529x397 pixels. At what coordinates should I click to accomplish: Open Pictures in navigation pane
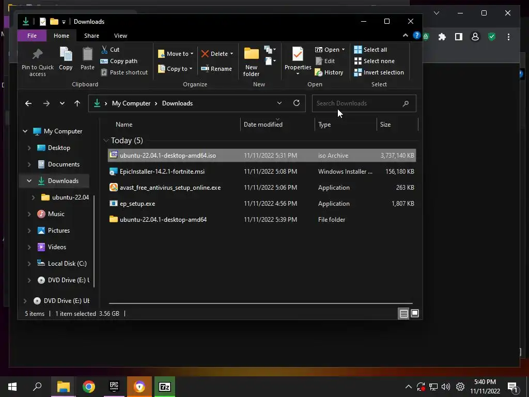point(59,231)
